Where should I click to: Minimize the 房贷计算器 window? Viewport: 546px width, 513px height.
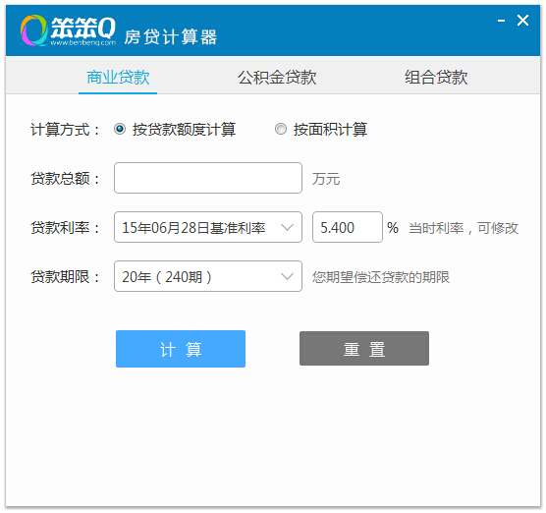(501, 21)
